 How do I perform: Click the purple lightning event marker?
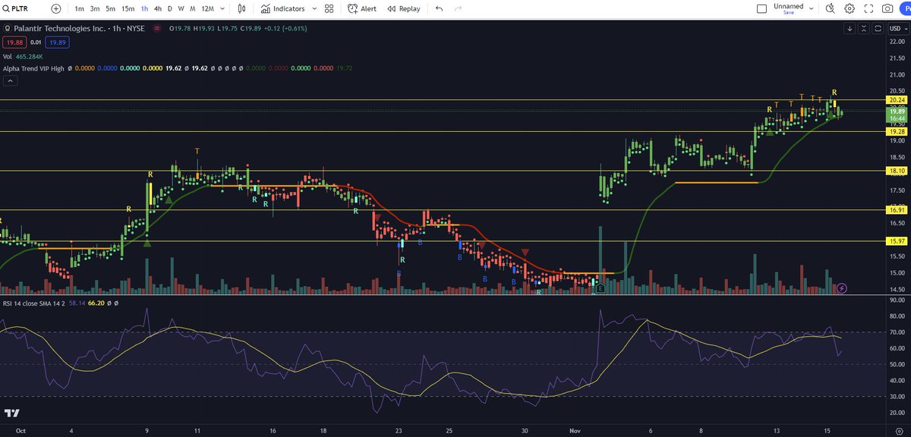pos(841,288)
